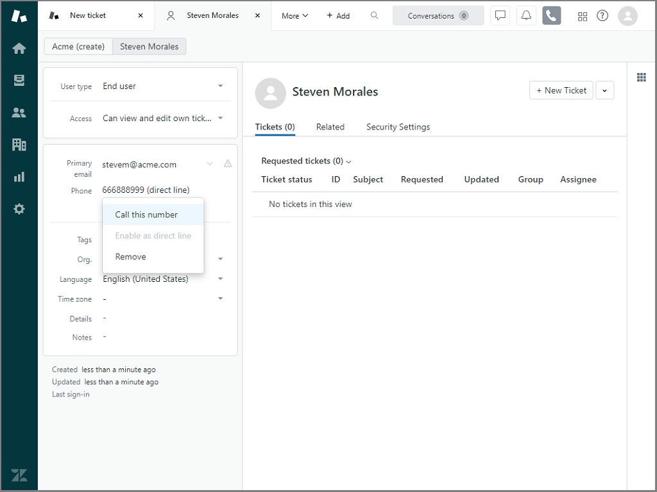Viewport: 657px width, 492px height.
Task: Open the notifications bell icon
Action: pos(526,16)
